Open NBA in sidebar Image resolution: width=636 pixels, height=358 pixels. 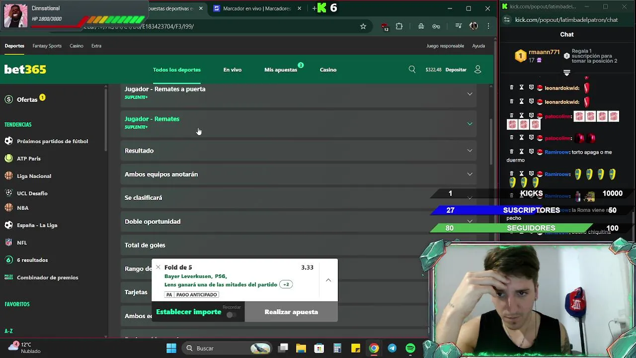22,208
